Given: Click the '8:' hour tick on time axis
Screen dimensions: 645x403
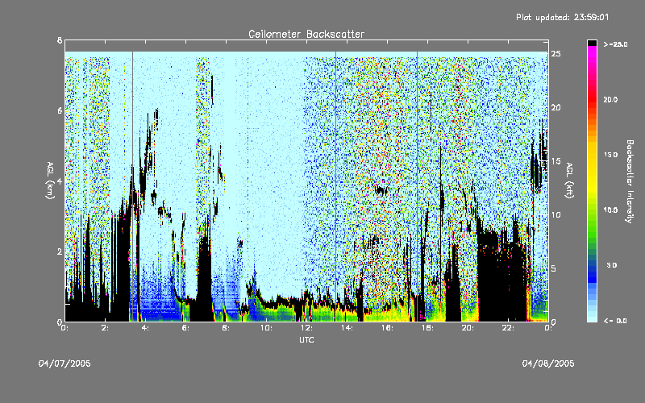Looking at the screenshot, I should [x=226, y=328].
